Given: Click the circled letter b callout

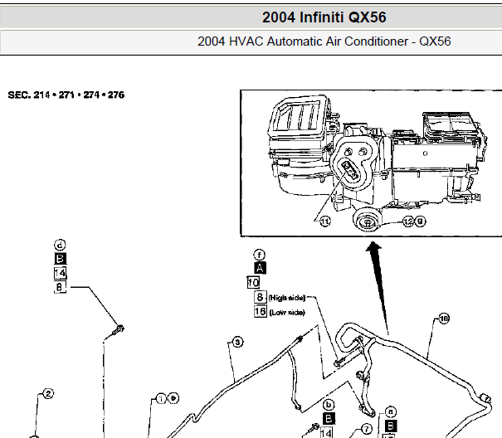Looking at the screenshot, I should pos(329,405).
